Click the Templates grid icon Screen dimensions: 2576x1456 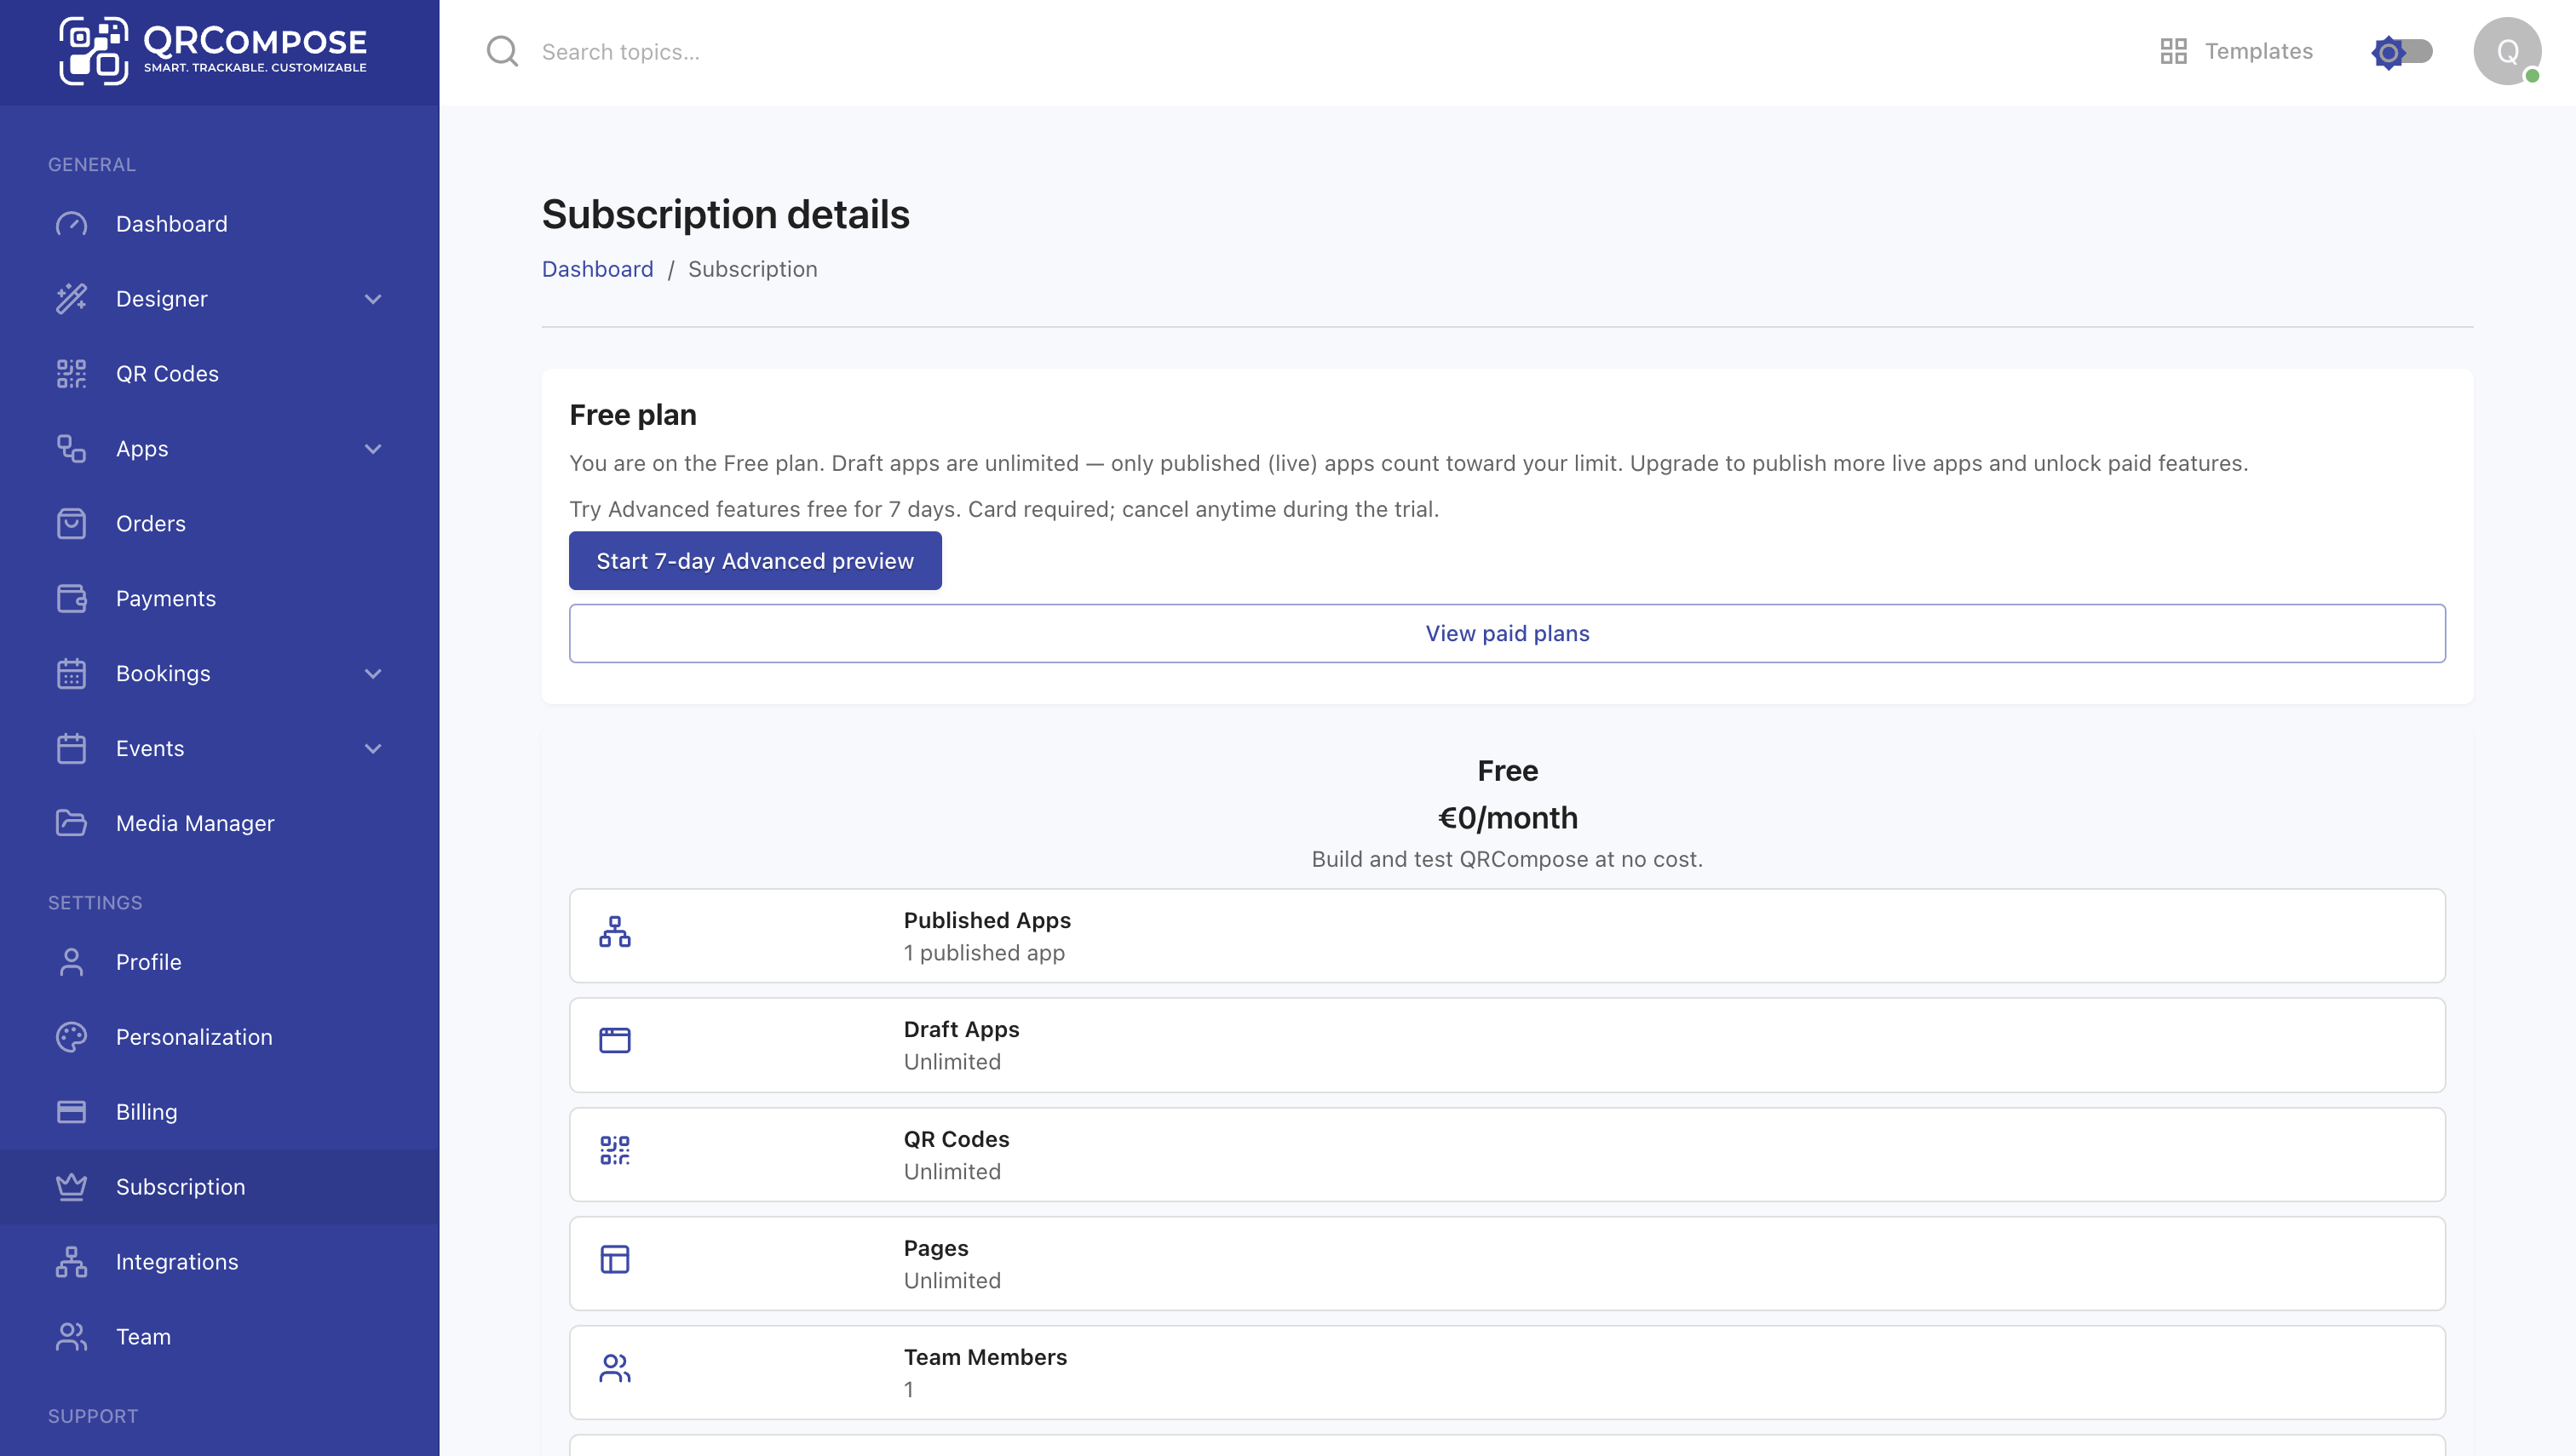pos(2173,51)
